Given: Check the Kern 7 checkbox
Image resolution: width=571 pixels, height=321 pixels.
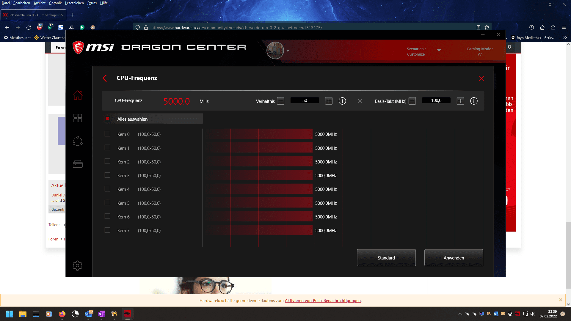Looking at the screenshot, I should click(x=107, y=230).
